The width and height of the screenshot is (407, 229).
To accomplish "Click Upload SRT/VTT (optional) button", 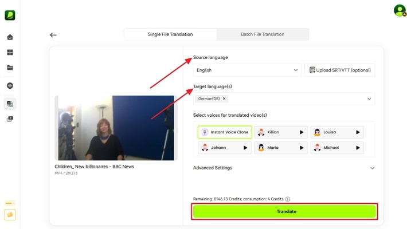I will (x=340, y=70).
